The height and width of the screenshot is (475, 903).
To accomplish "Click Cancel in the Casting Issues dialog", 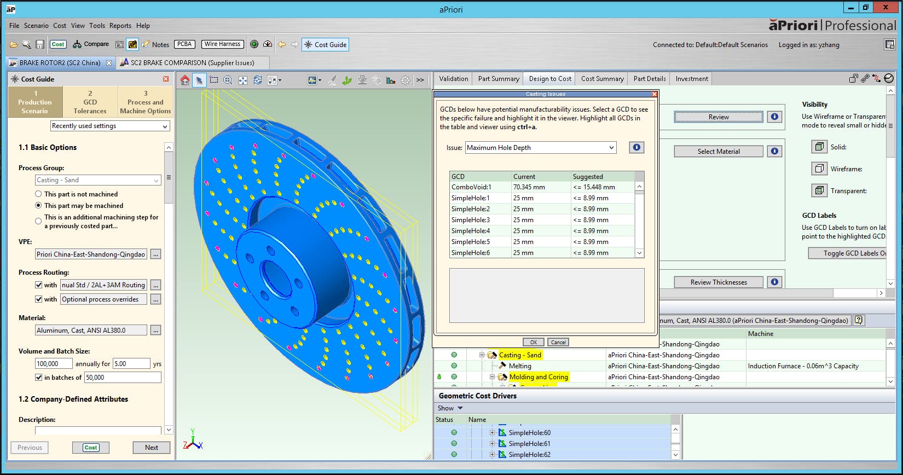I will pyautogui.click(x=558, y=342).
